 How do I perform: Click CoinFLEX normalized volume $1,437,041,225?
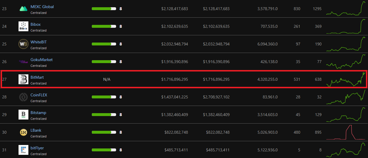[175, 97]
